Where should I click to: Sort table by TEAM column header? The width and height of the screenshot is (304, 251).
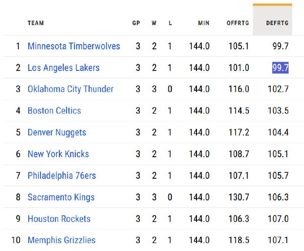pyautogui.click(x=36, y=23)
